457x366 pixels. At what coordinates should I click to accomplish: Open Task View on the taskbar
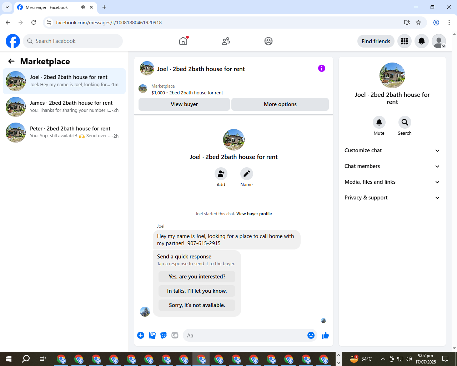tap(43, 359)
